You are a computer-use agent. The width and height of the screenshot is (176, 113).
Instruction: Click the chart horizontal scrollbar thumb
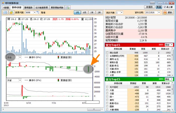pos(94,109)
